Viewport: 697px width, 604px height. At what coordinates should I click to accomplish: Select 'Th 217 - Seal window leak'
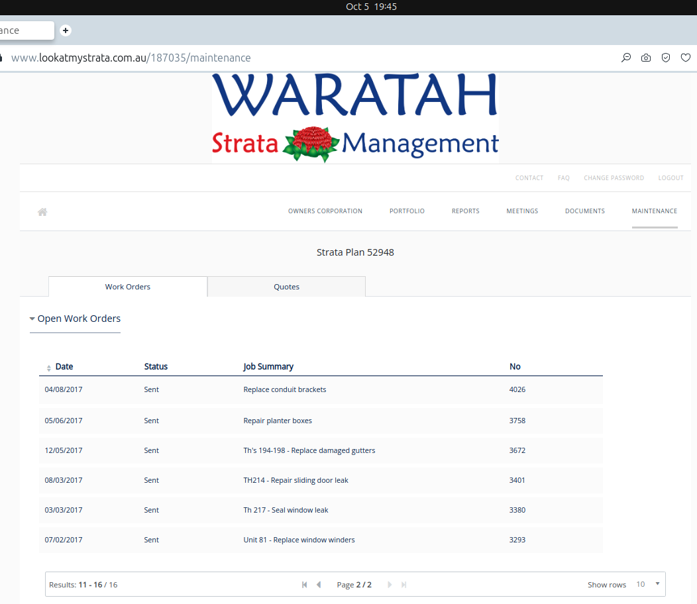click(x=286, y=510)
